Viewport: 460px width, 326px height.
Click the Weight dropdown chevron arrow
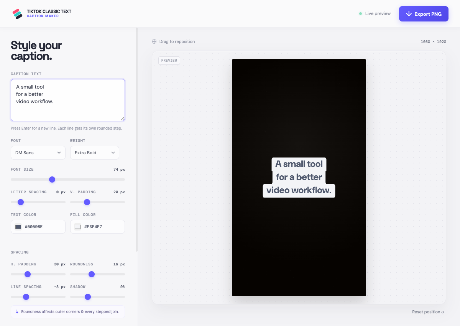pyautogui.click(x=113, y=153)
